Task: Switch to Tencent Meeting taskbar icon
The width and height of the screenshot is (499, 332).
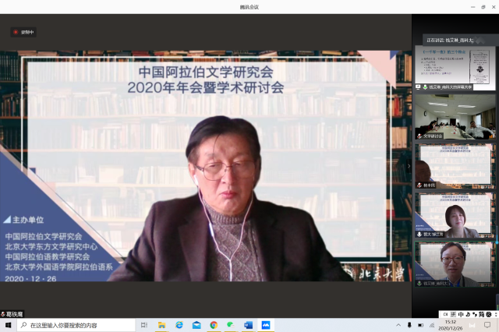Action: 265,325
